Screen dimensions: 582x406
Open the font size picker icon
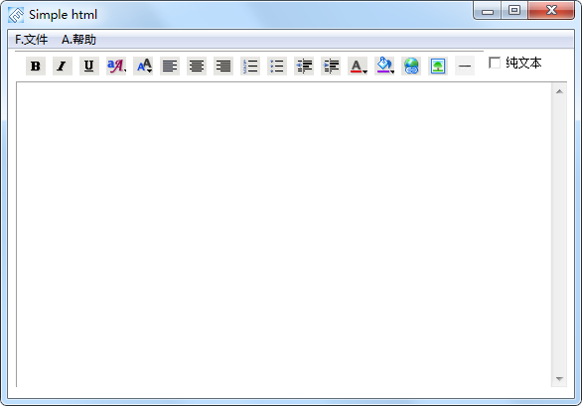(143, 67)
